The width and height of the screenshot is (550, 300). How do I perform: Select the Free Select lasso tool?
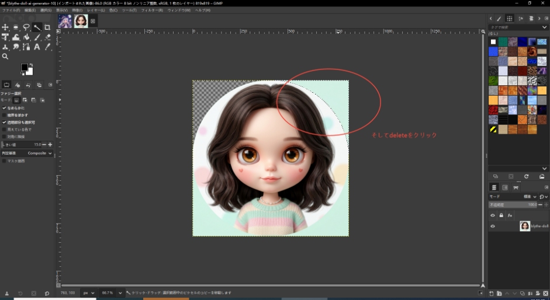click(26, 27)
